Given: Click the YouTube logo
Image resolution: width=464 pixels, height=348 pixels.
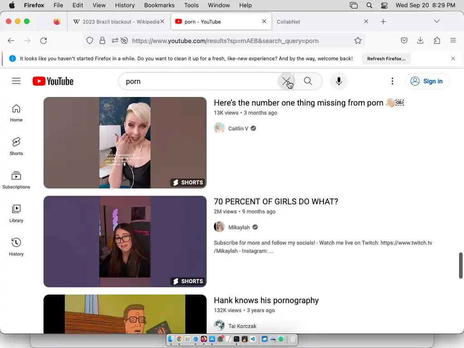Looking at the screenshot, I should pos(53,81).
